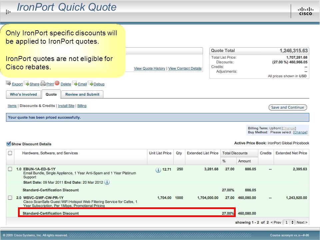Image resolution: width=320 pixels, height=240 pixels.
Task: Select the Quote tab
Action: 51,94
